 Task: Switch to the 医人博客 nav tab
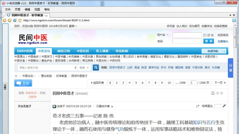tap(102, 51)
